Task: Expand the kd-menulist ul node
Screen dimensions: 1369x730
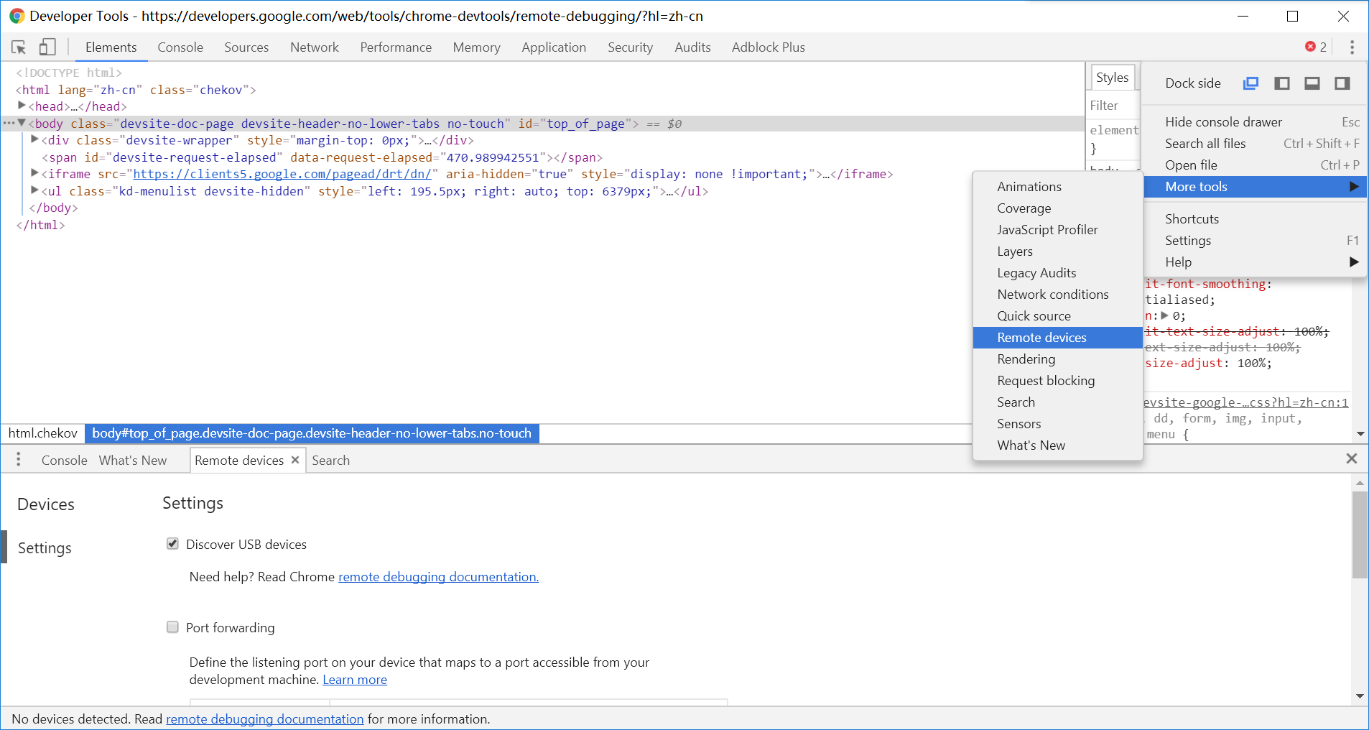Action: (x=34, y=191)
